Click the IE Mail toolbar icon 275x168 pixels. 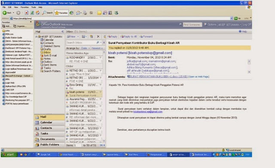(x=78, y=13)
